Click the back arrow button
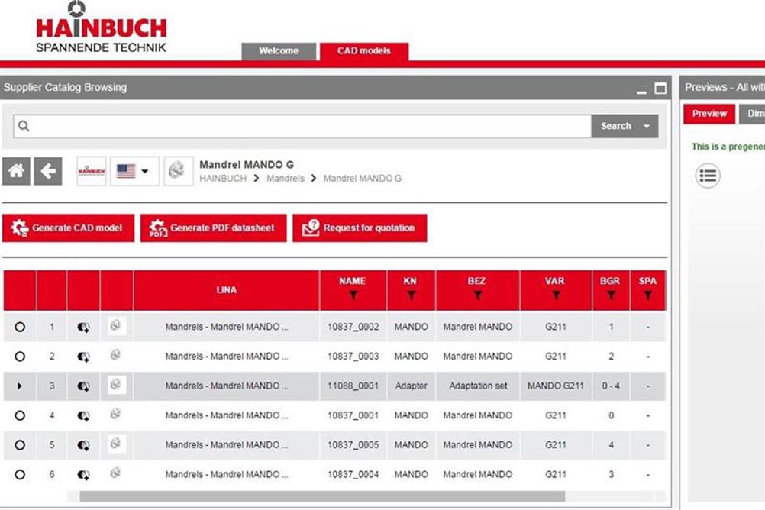 click(x=48, y=171)
